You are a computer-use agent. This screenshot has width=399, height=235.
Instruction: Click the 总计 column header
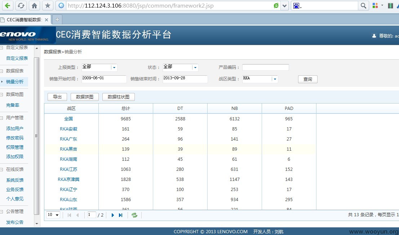tap(126, 108)
